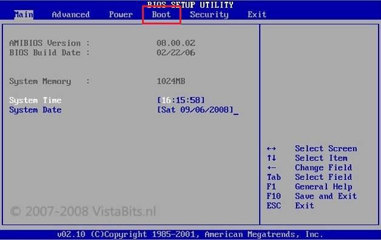Click the Tab key label

coord(274,177)
